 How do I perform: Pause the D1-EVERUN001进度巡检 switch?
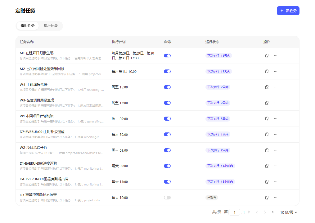tap(167, 166)
